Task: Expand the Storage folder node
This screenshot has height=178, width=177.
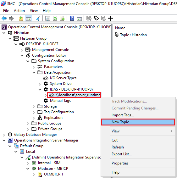Action: tap(34, 107)
